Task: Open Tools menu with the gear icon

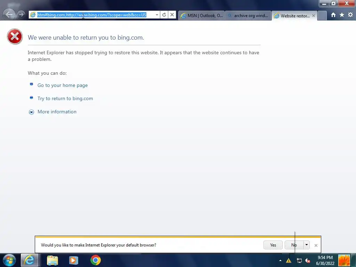Action: tap(350, 15)
